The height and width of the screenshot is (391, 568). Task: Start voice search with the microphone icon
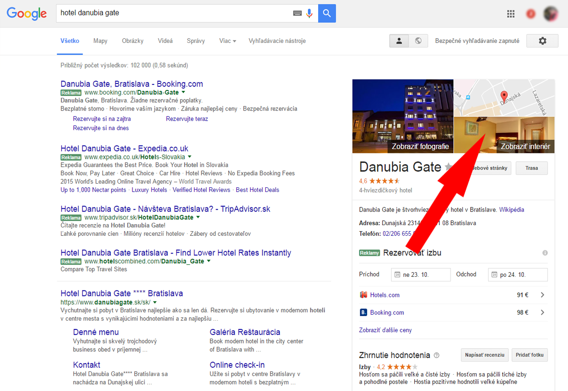tap(309, 14)
